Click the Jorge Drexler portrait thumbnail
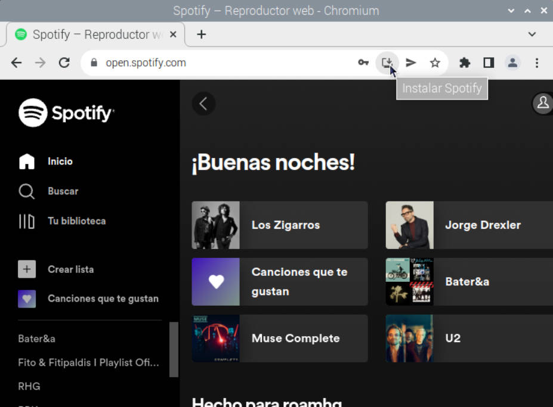This screenshot has width=553, height=407. coord(409,225)
